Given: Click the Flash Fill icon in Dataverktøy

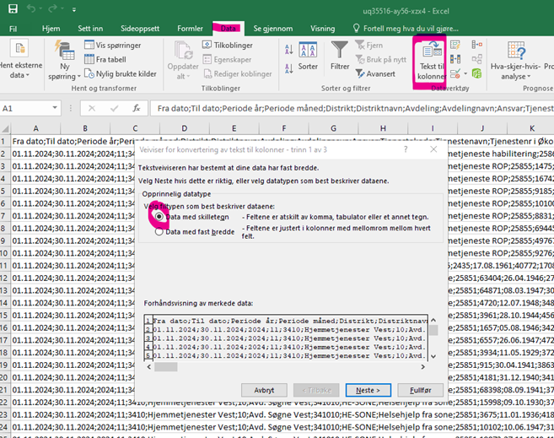Looking at the screenshot, I should tap(455, 45).
